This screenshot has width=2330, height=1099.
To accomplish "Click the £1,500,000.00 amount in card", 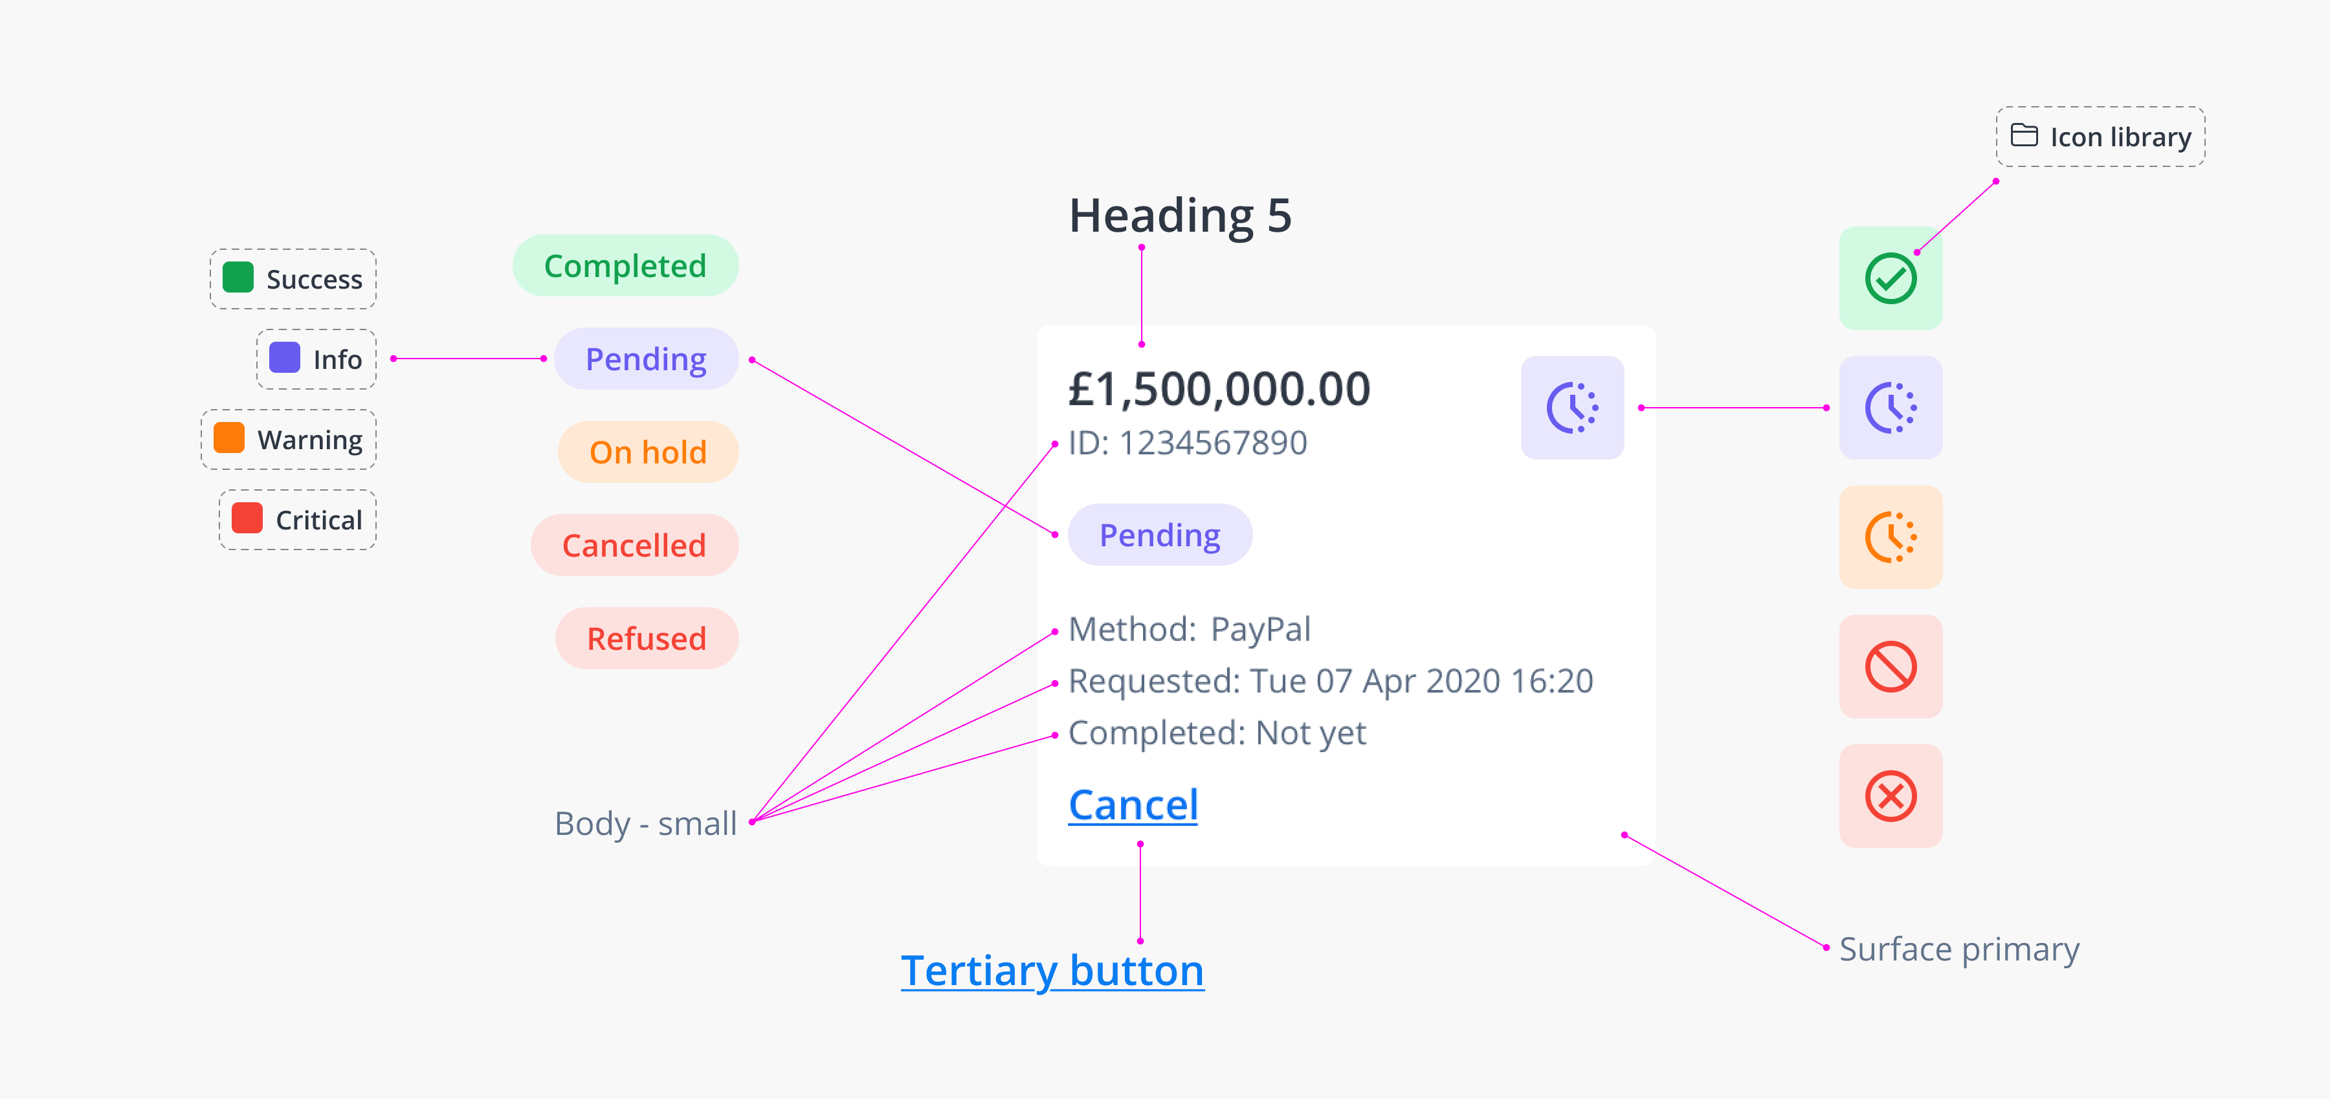I will coord(1219,389).
